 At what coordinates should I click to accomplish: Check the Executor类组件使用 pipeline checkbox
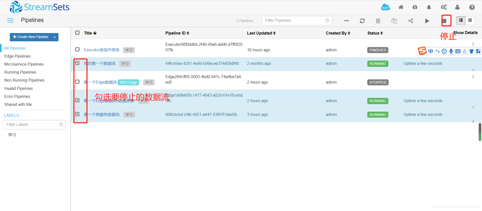tap(77, 50)
